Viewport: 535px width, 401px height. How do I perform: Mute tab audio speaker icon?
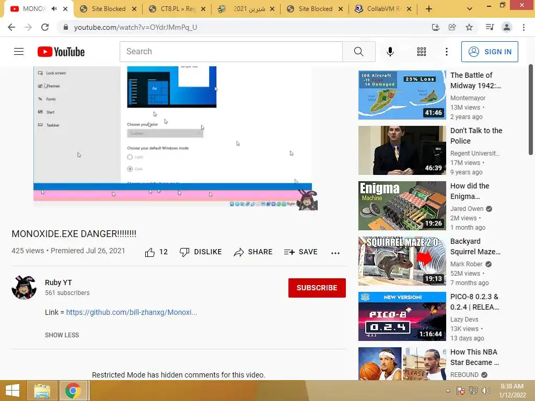(54, 9)
